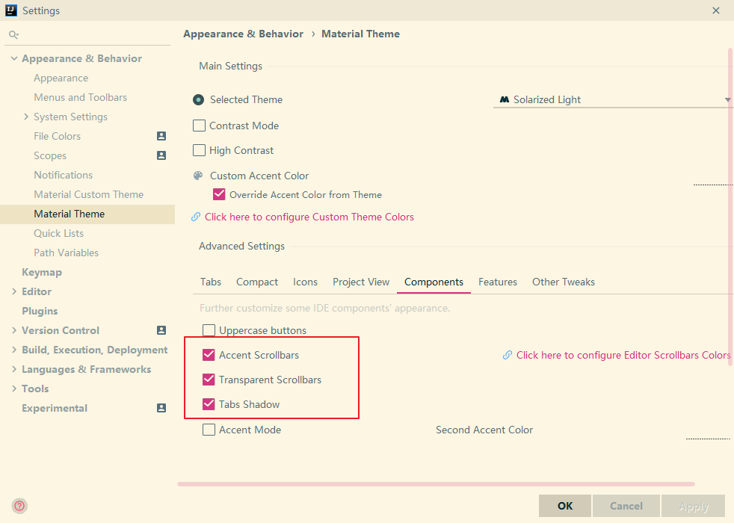Screen dimensions: 734x523
Task: Collapse the Appearance & Behavior section
Action: [x=14, y=58]
